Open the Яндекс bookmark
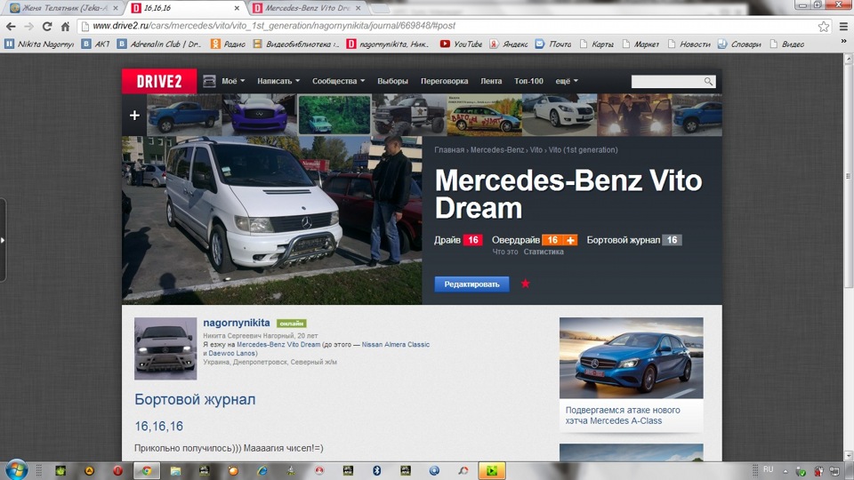854x480 pixels. pyautogui.click(x=509, y=44)
